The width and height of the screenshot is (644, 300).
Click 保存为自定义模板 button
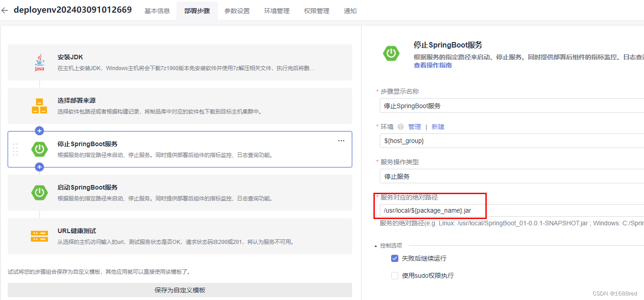180,290
